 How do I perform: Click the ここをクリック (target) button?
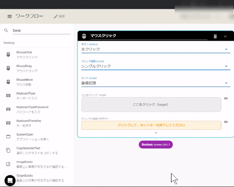coord(151,104)
